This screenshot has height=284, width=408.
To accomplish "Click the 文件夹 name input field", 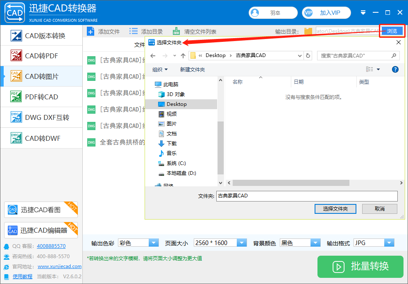I will coord(307,196).
